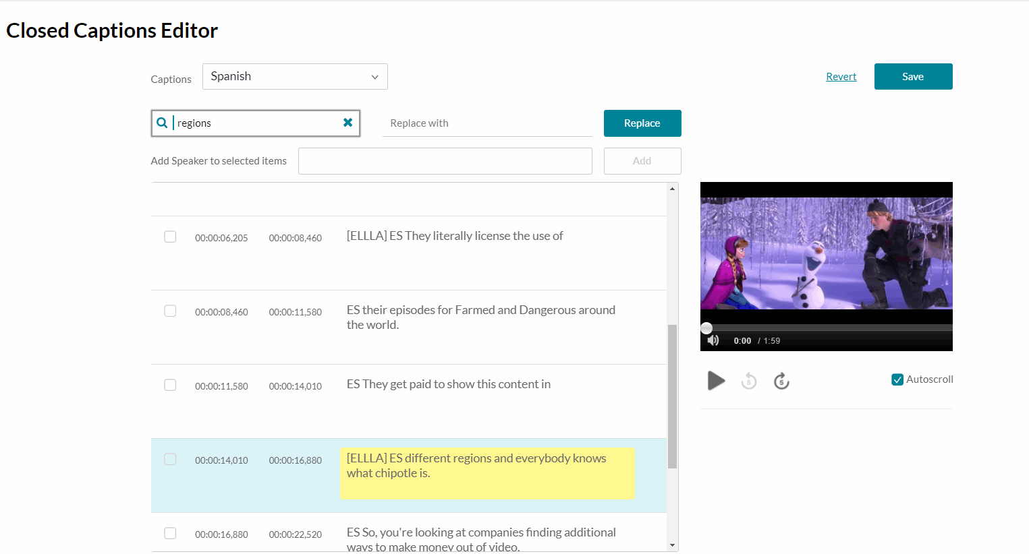The height and width of the screenshot is (554, 1029).
Task: Click end time 00:00:11,580 in second row
Action: point(296,312)
